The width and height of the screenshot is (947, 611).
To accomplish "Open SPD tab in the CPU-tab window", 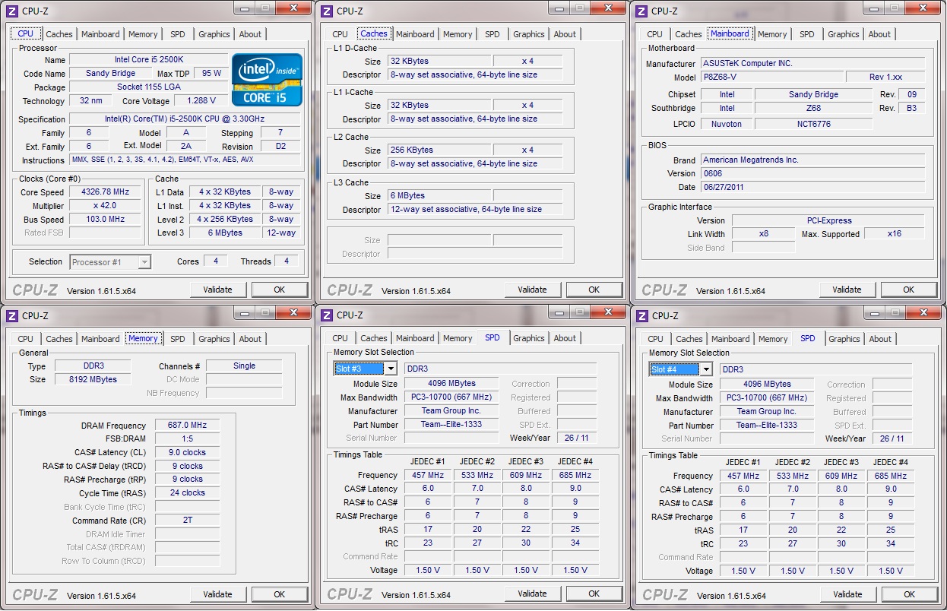I will tap(177, 34).
